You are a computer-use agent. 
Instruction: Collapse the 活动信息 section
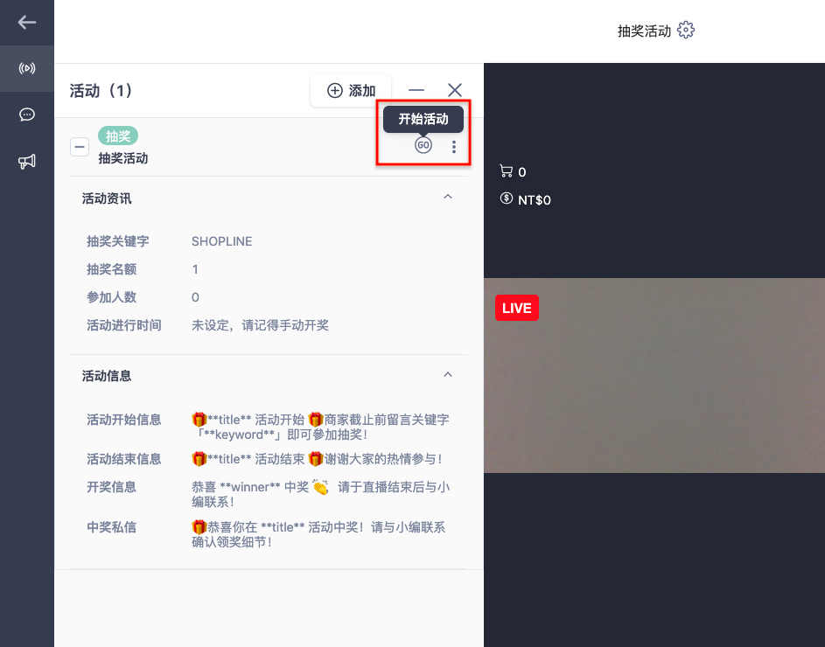[x=448, y=374]
